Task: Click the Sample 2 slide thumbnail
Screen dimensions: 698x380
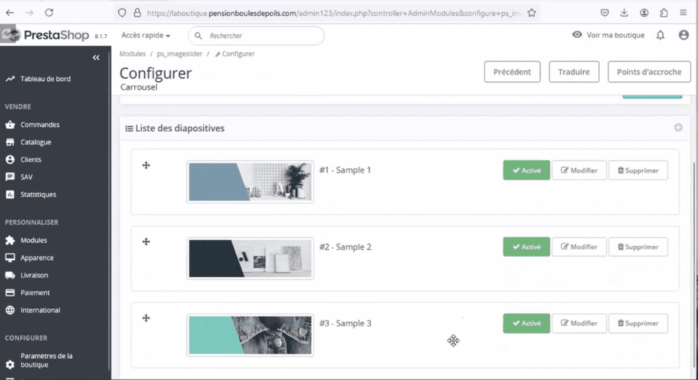Action: (250, 259)
